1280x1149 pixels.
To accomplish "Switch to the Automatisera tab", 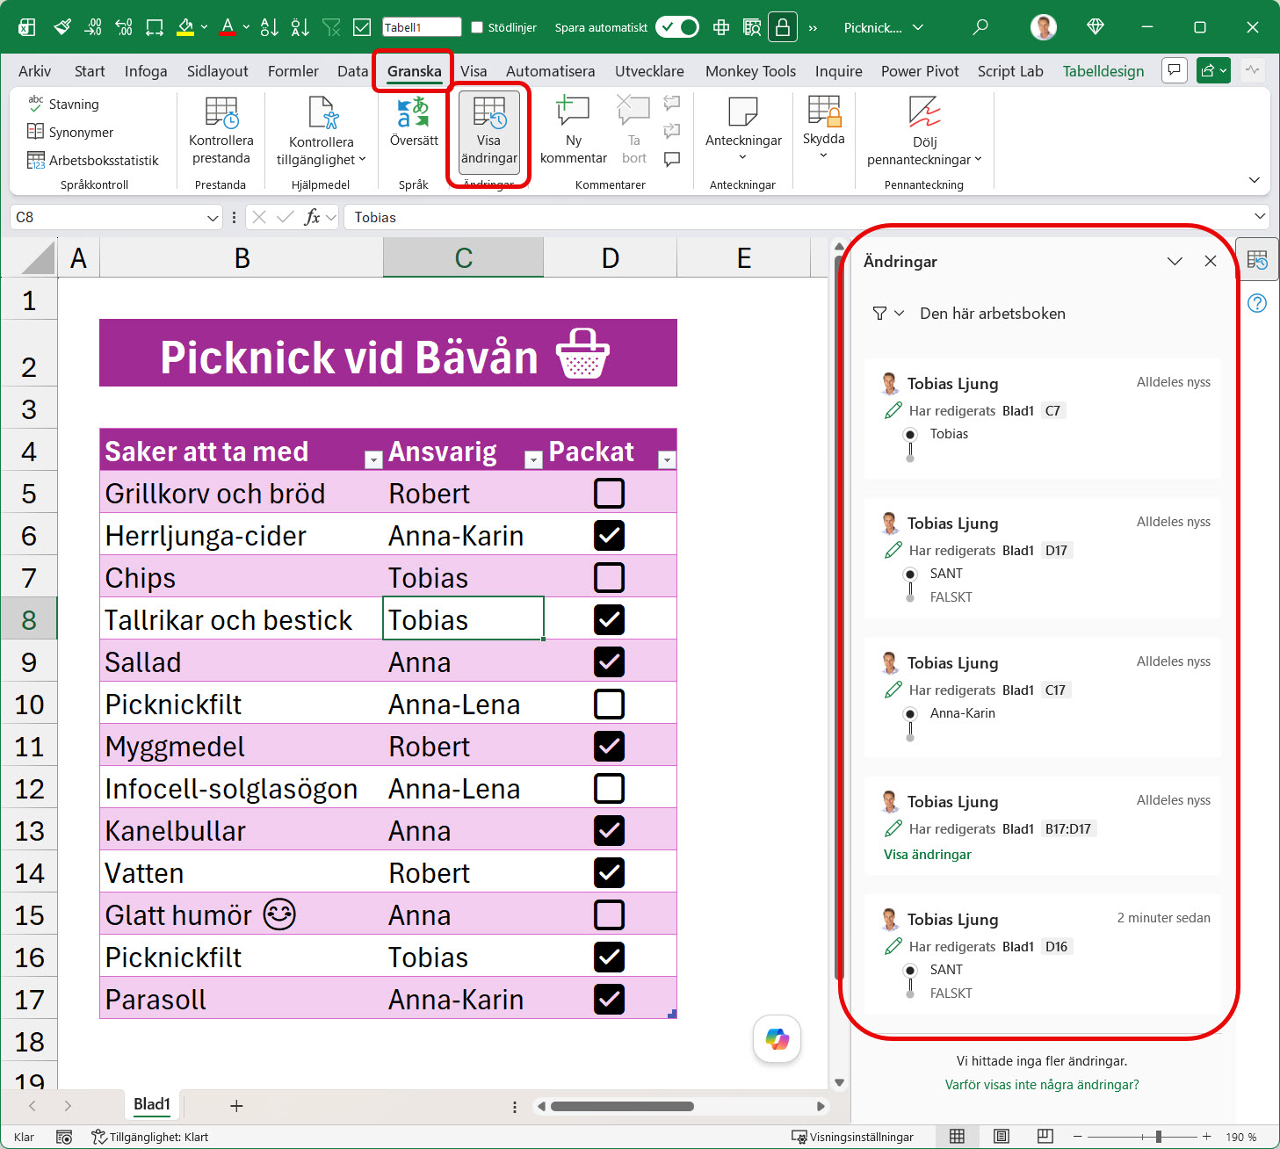I will 551,71.
